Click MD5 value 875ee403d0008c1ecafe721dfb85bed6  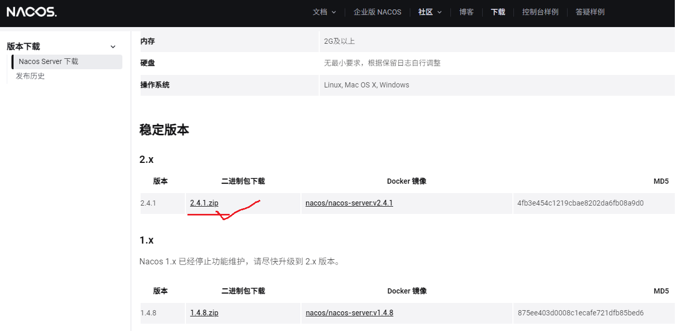pos(581,313)
